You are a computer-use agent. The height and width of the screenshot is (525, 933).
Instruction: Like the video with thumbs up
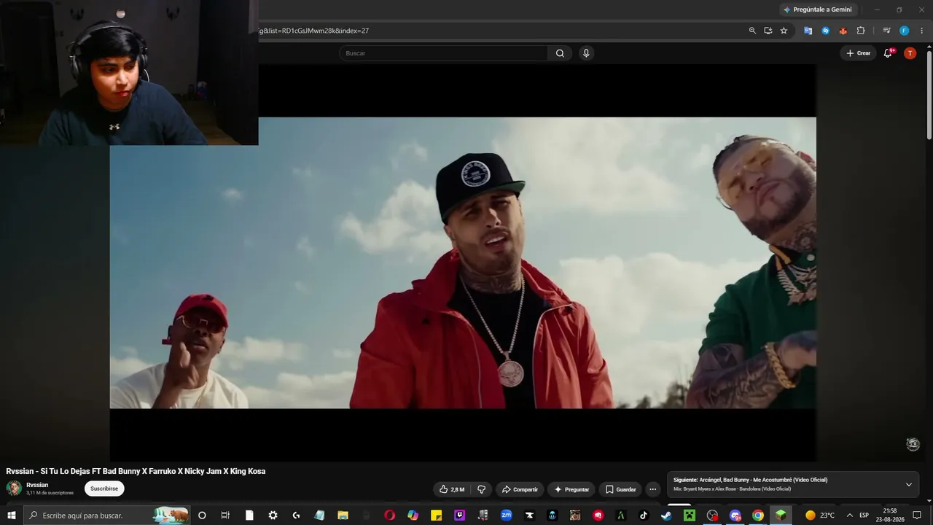(452, 489)
